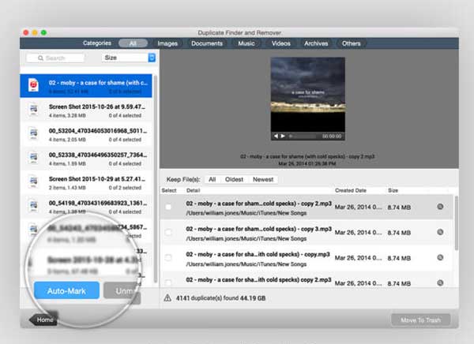Viewport: 474px width, 344px height.
Task: Select the 00_53204_470346053016968 group
Action: point(86,134)
